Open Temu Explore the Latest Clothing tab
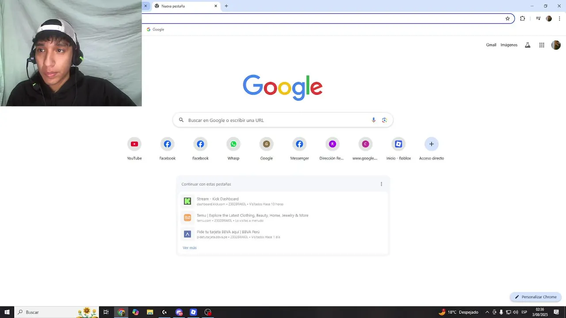This screenshot has height=318, width=566. click(x=283, y=218)
